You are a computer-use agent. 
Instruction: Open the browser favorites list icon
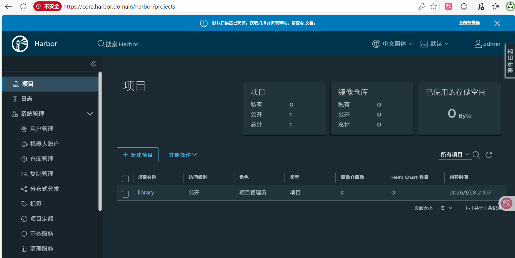coord(496,6)
